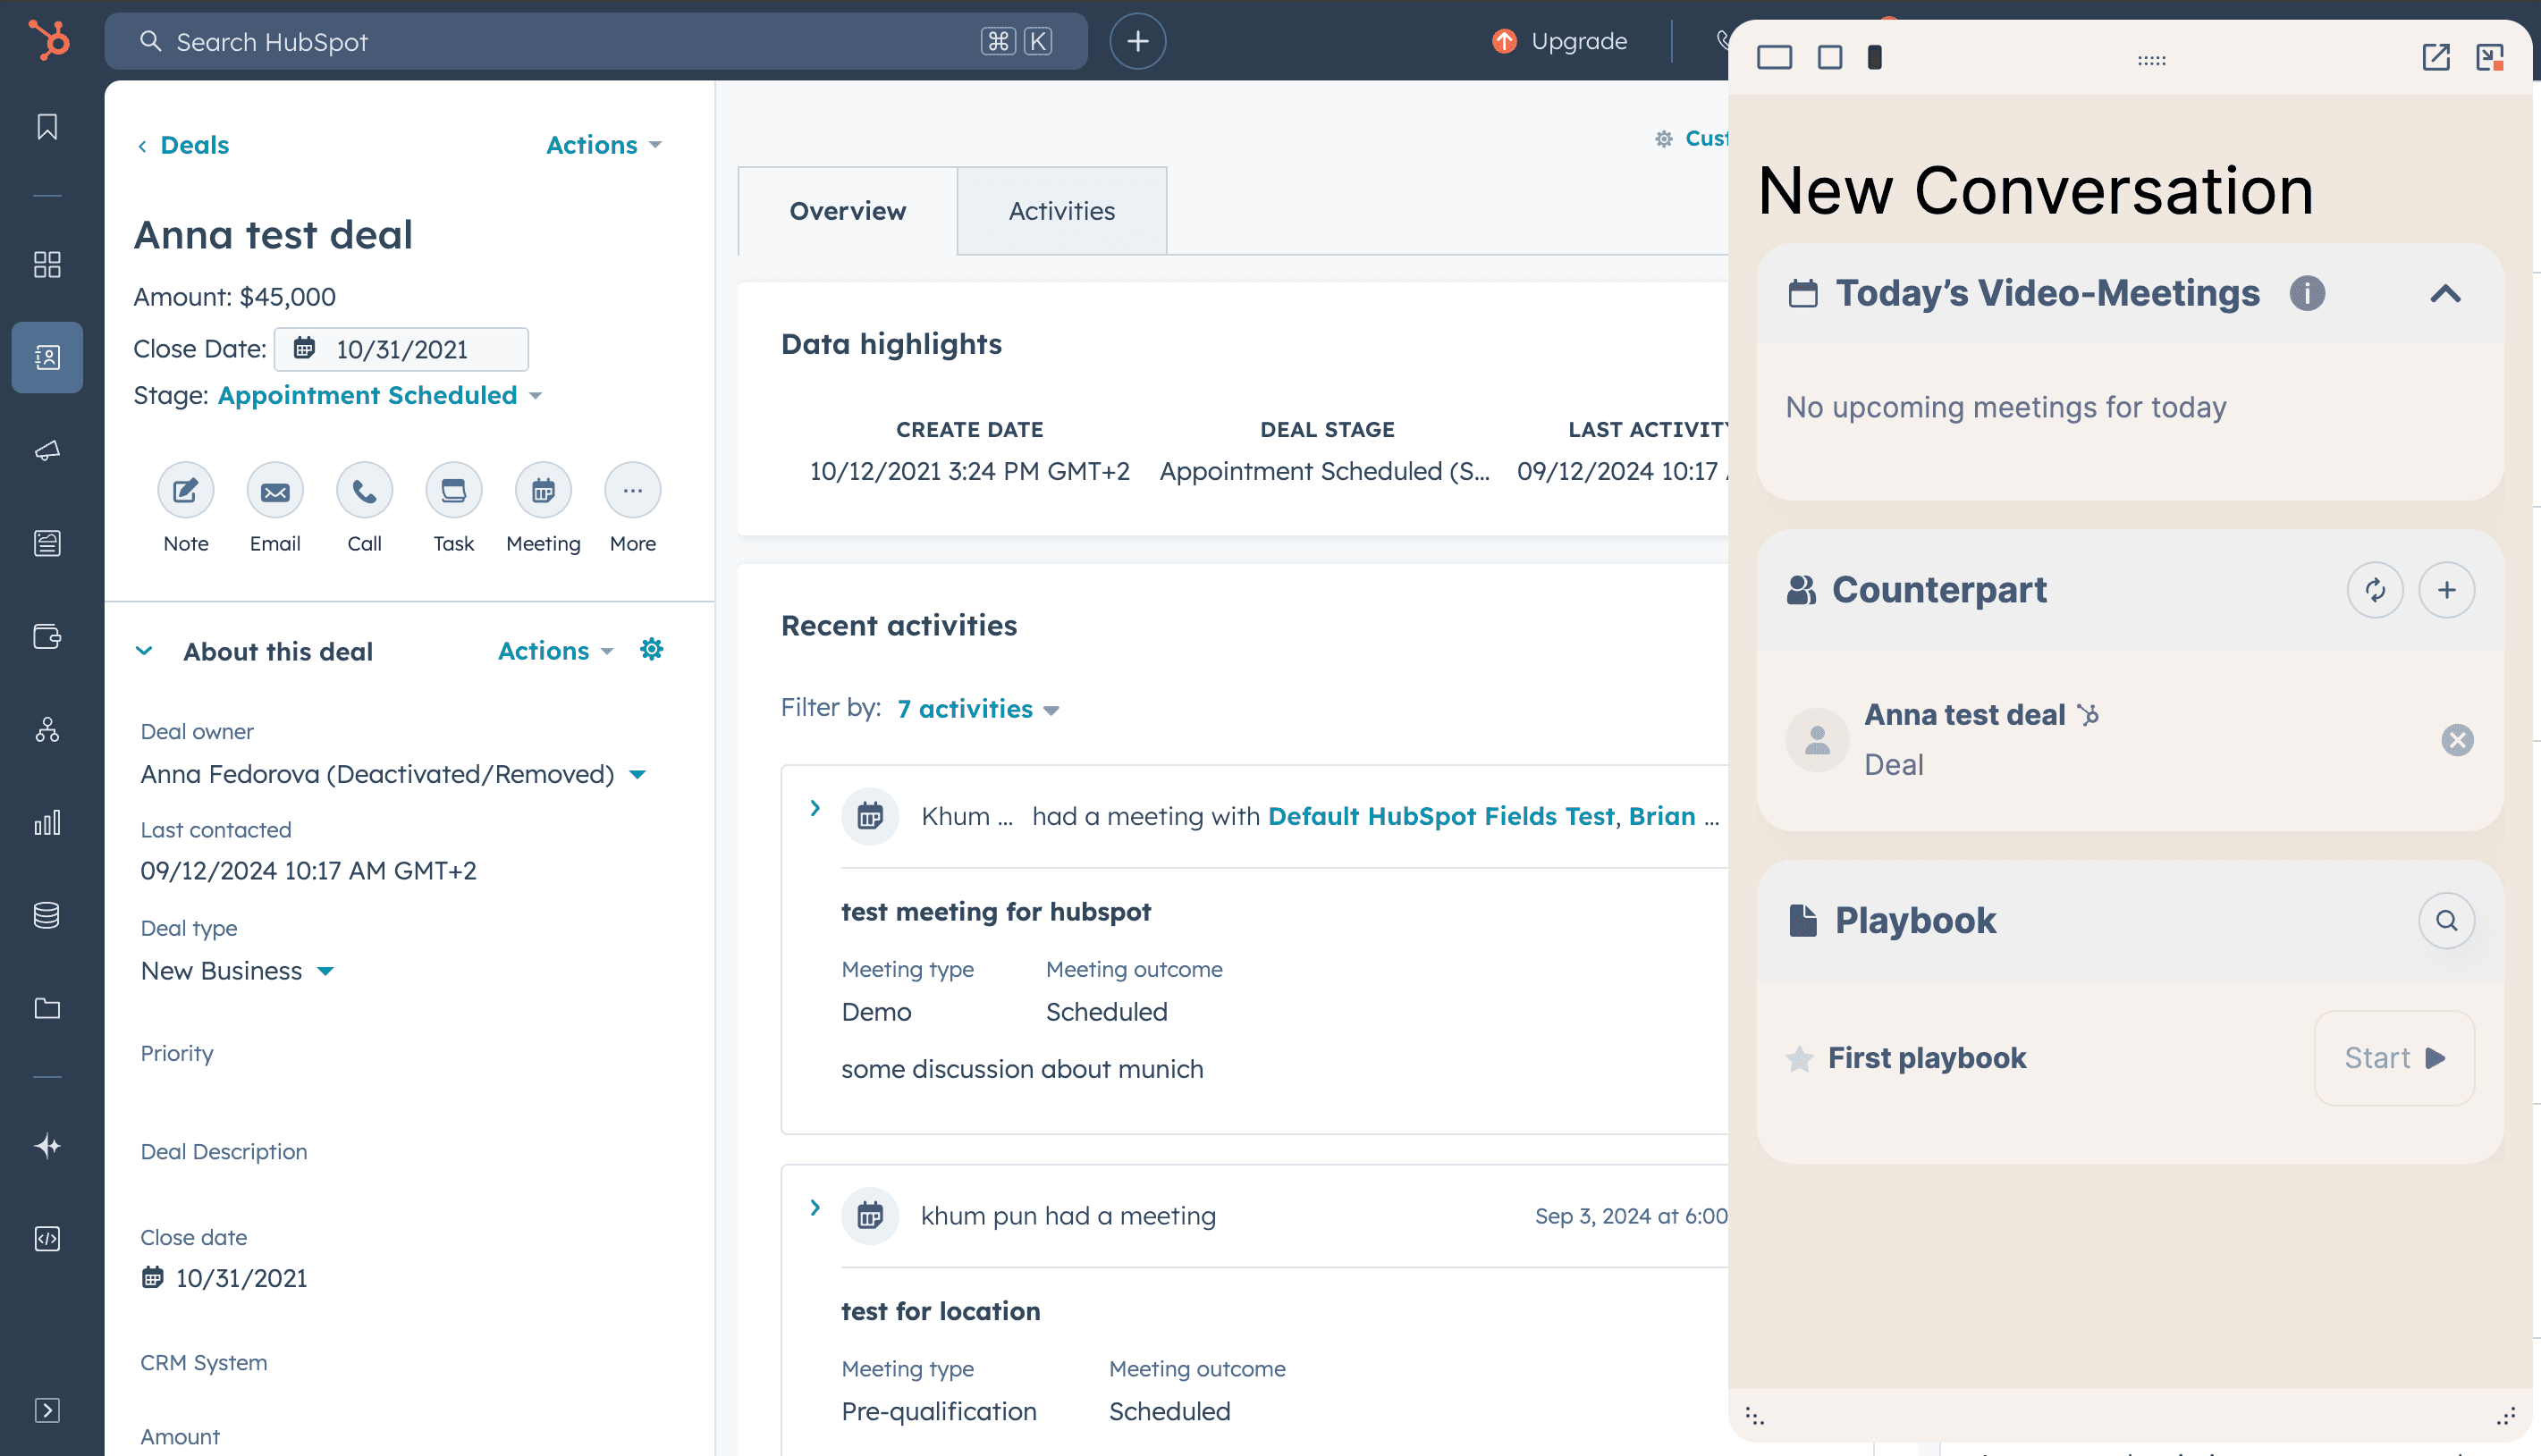Switch widget to narrow layout icon

click(1875, 57)
